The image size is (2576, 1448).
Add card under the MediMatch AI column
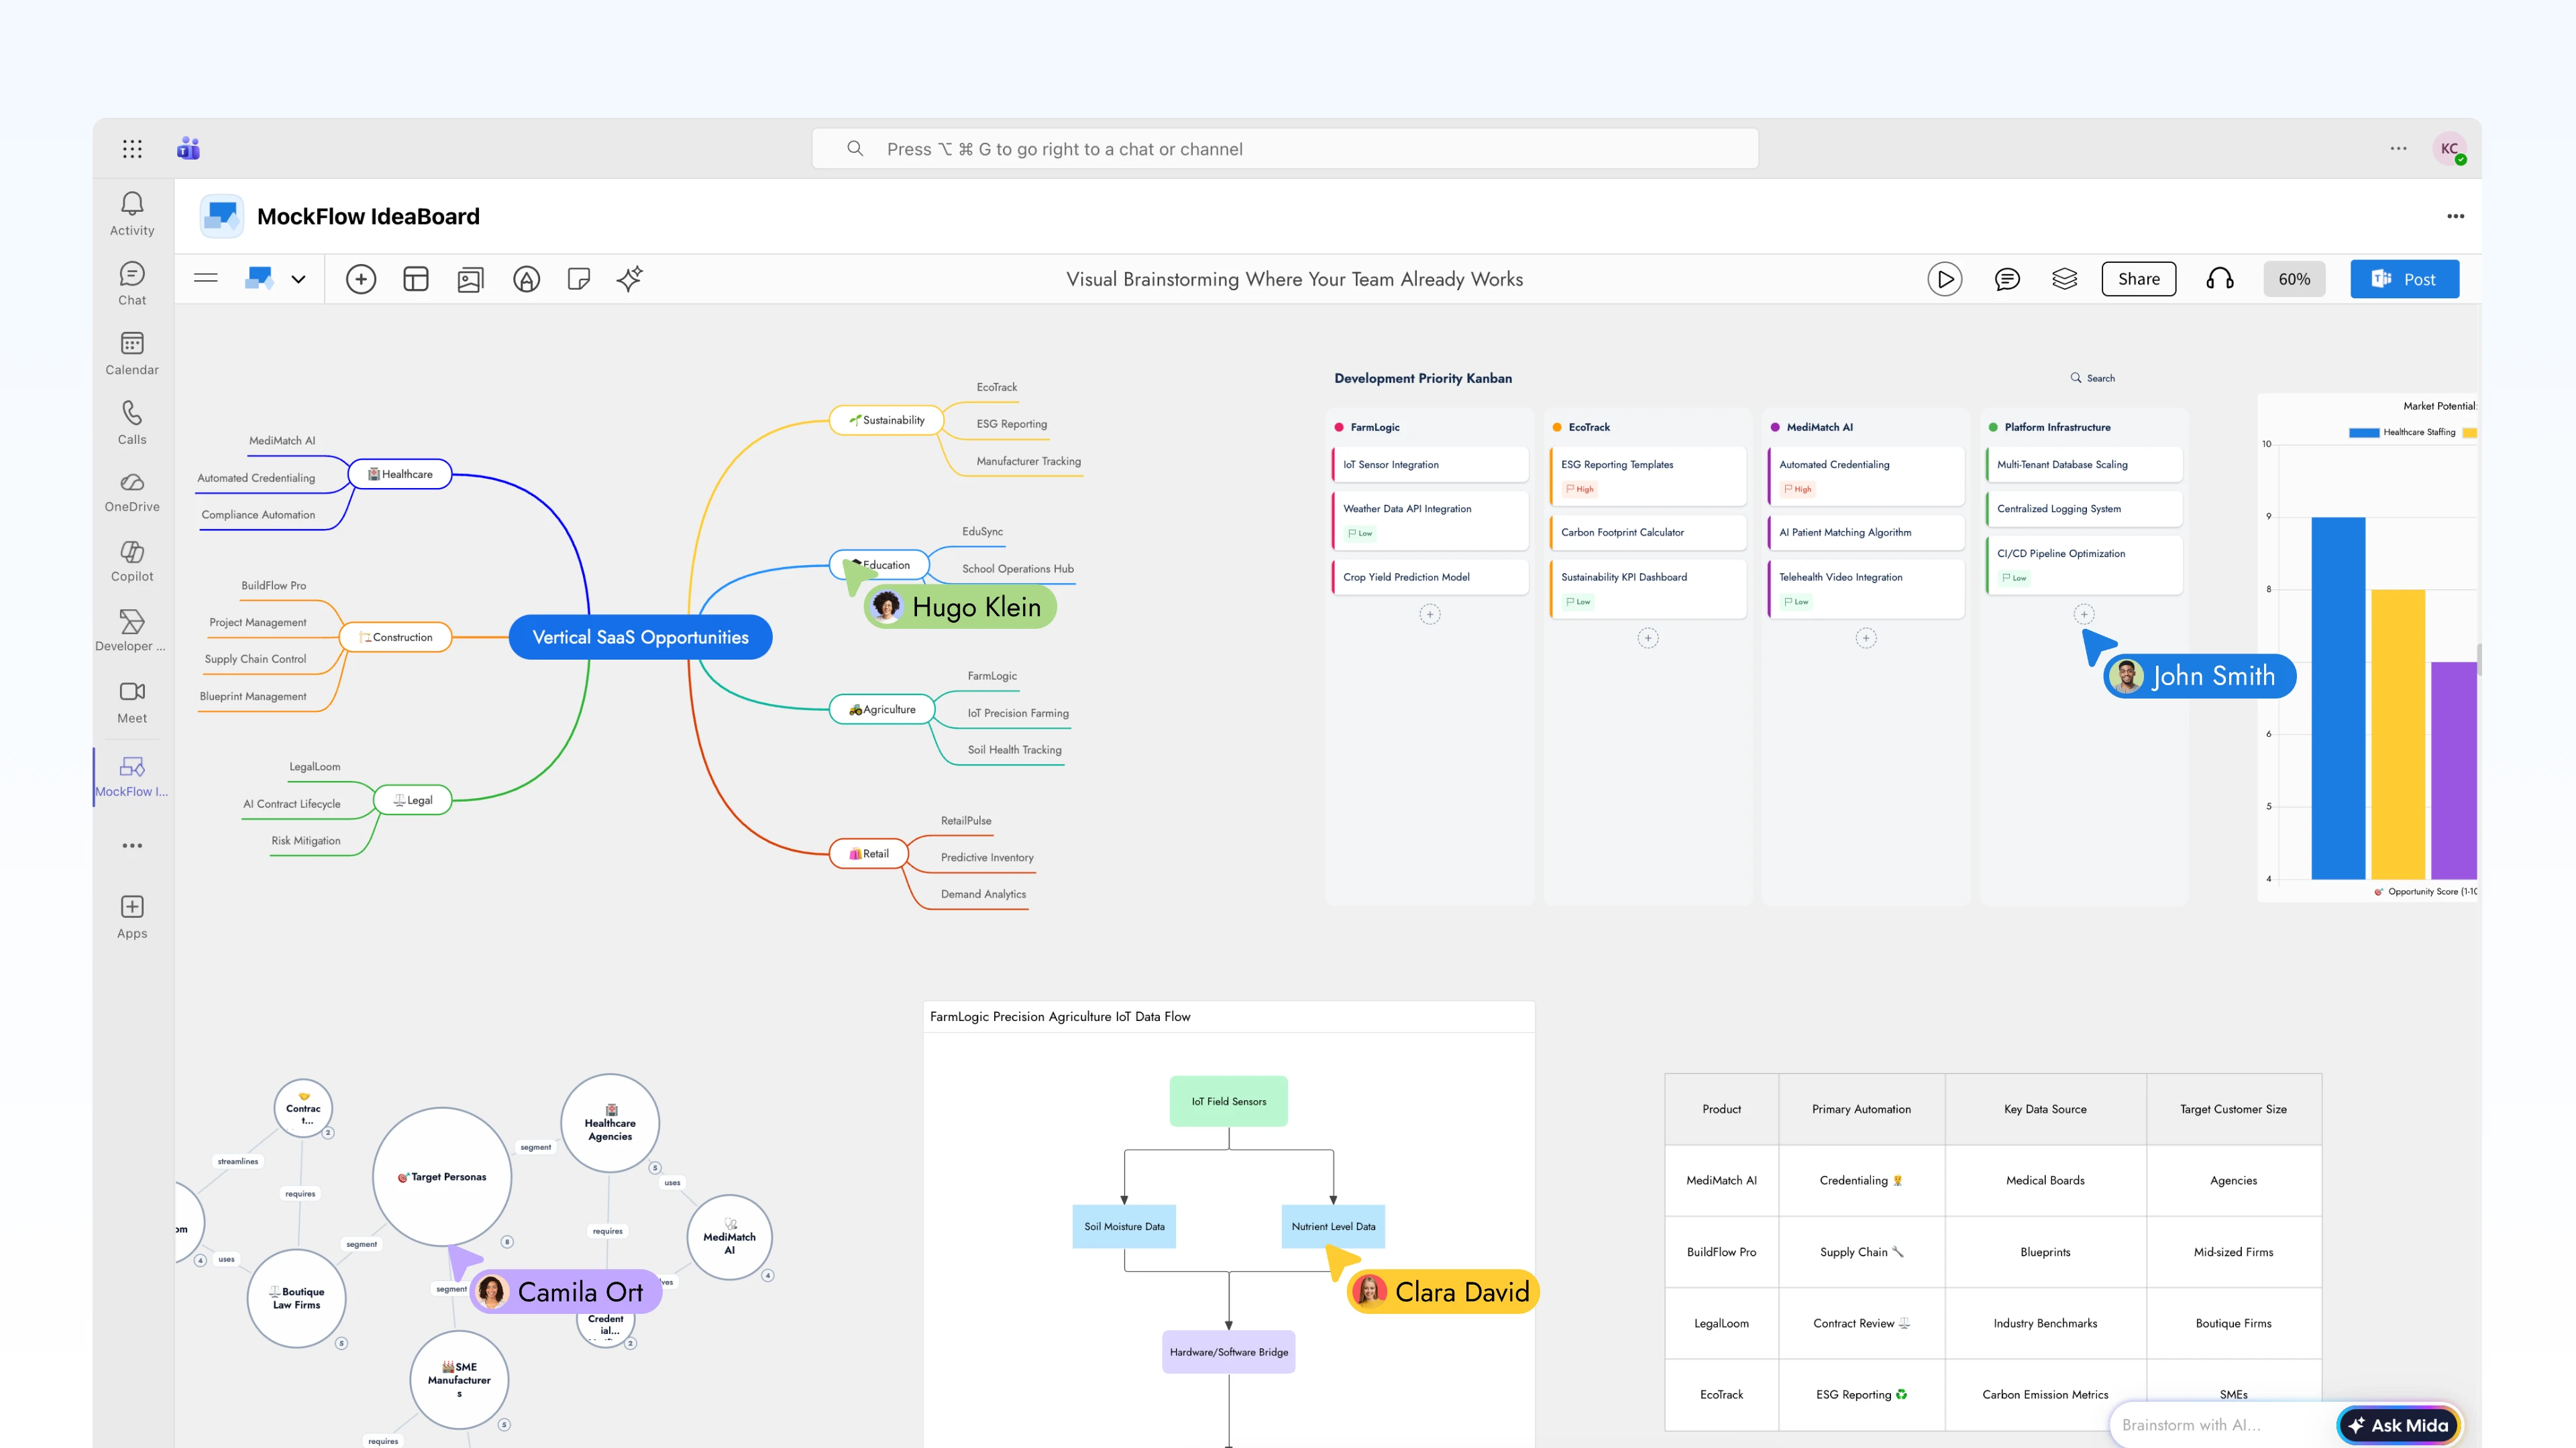[x=1866, y=639]
